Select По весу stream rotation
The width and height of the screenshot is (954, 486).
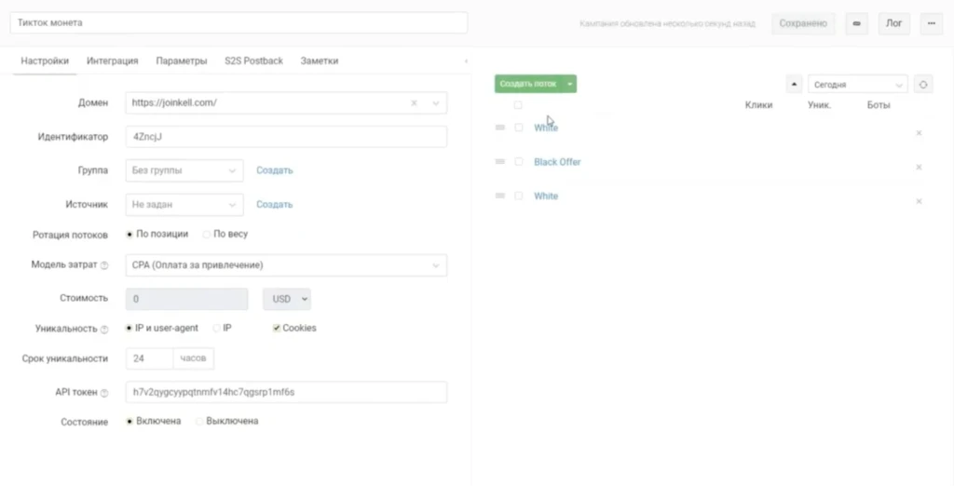coord(206,235)
